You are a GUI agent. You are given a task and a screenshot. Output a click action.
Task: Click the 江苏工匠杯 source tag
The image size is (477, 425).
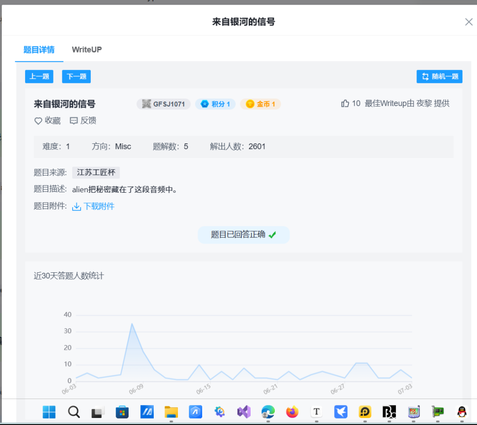tap(96, 173)
